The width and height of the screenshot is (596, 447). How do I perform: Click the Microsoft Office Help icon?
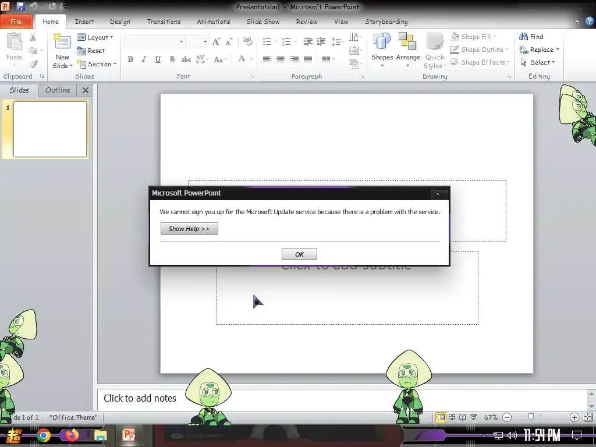coord(590,22)
